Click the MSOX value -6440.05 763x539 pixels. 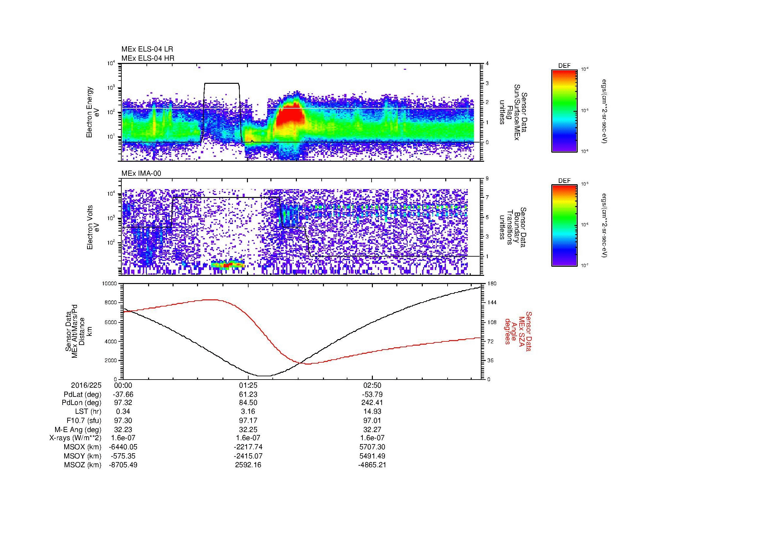tap(123, 447)
